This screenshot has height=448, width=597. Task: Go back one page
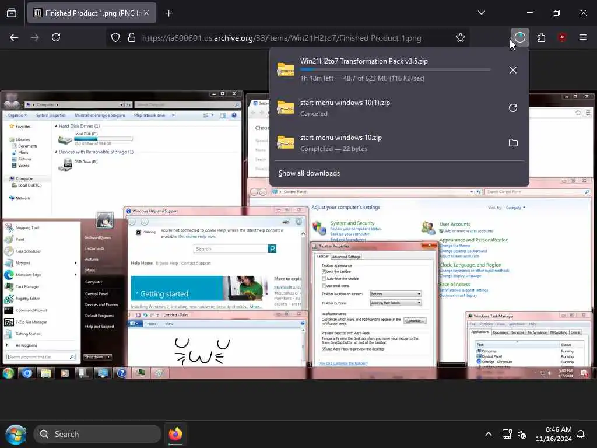[14, 37]
